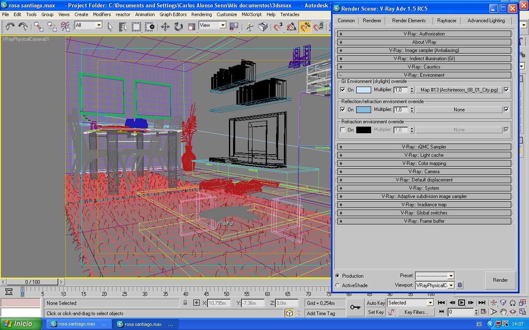Toggle Absolute/Offset transform type-in mode icon
The width and height of the screenshot is (529, 330).
(x=196, y=303)
